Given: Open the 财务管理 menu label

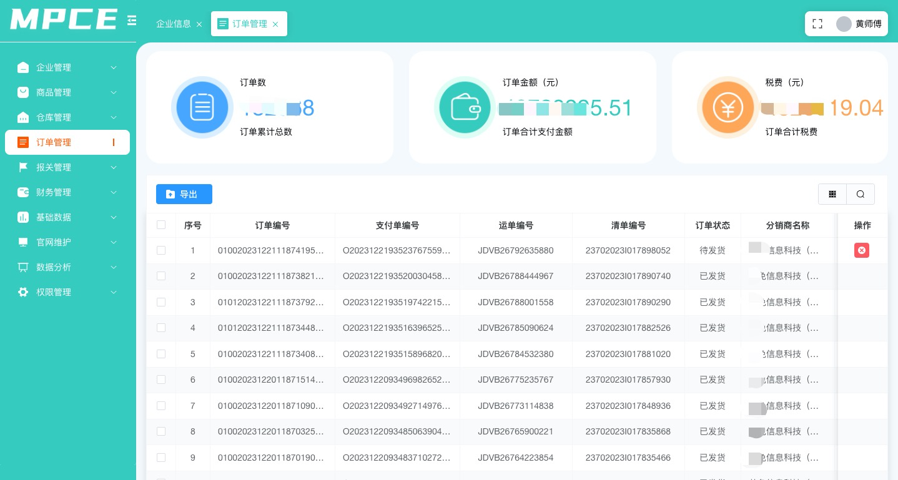Looking at the screenshot, I should point(54,192).
